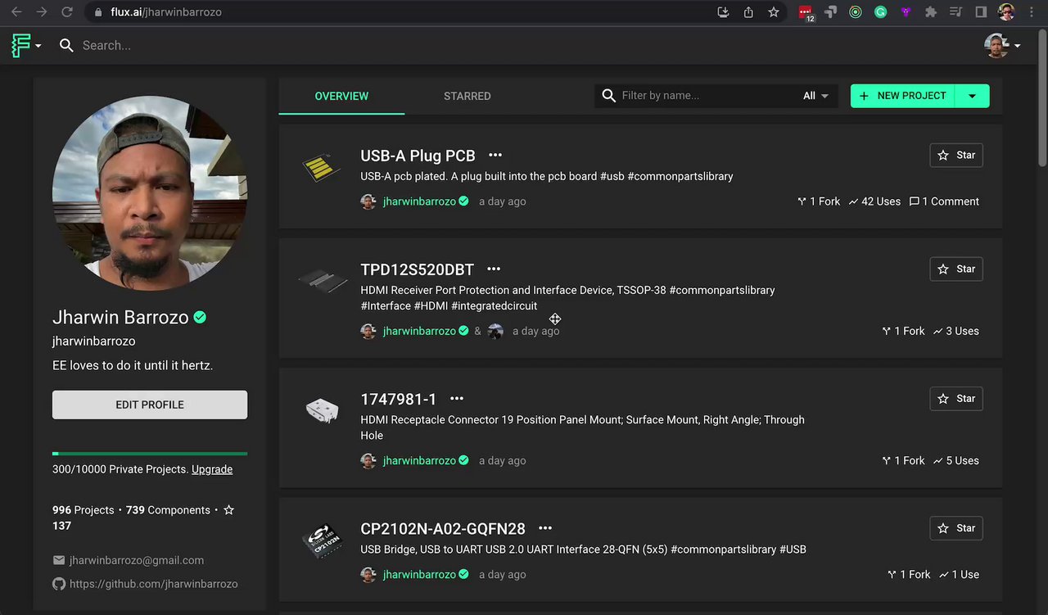The height and width of the screenshot is (615, 1048).
Task: Click the private projects progress bar
Action: (150, 454)
